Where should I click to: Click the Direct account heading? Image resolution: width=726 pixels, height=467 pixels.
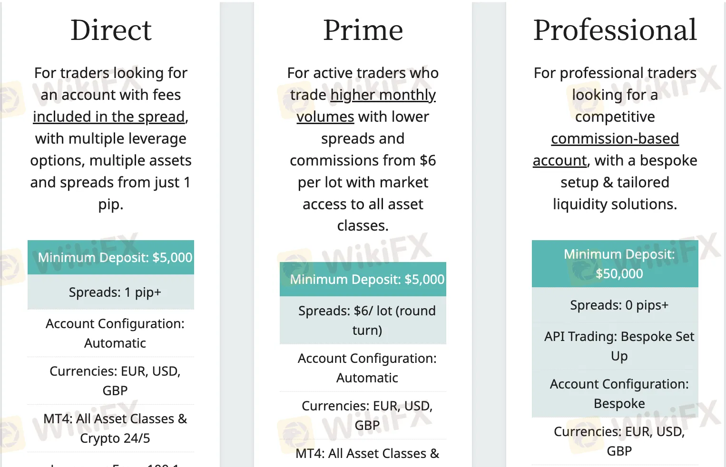[x=111, y=30]
